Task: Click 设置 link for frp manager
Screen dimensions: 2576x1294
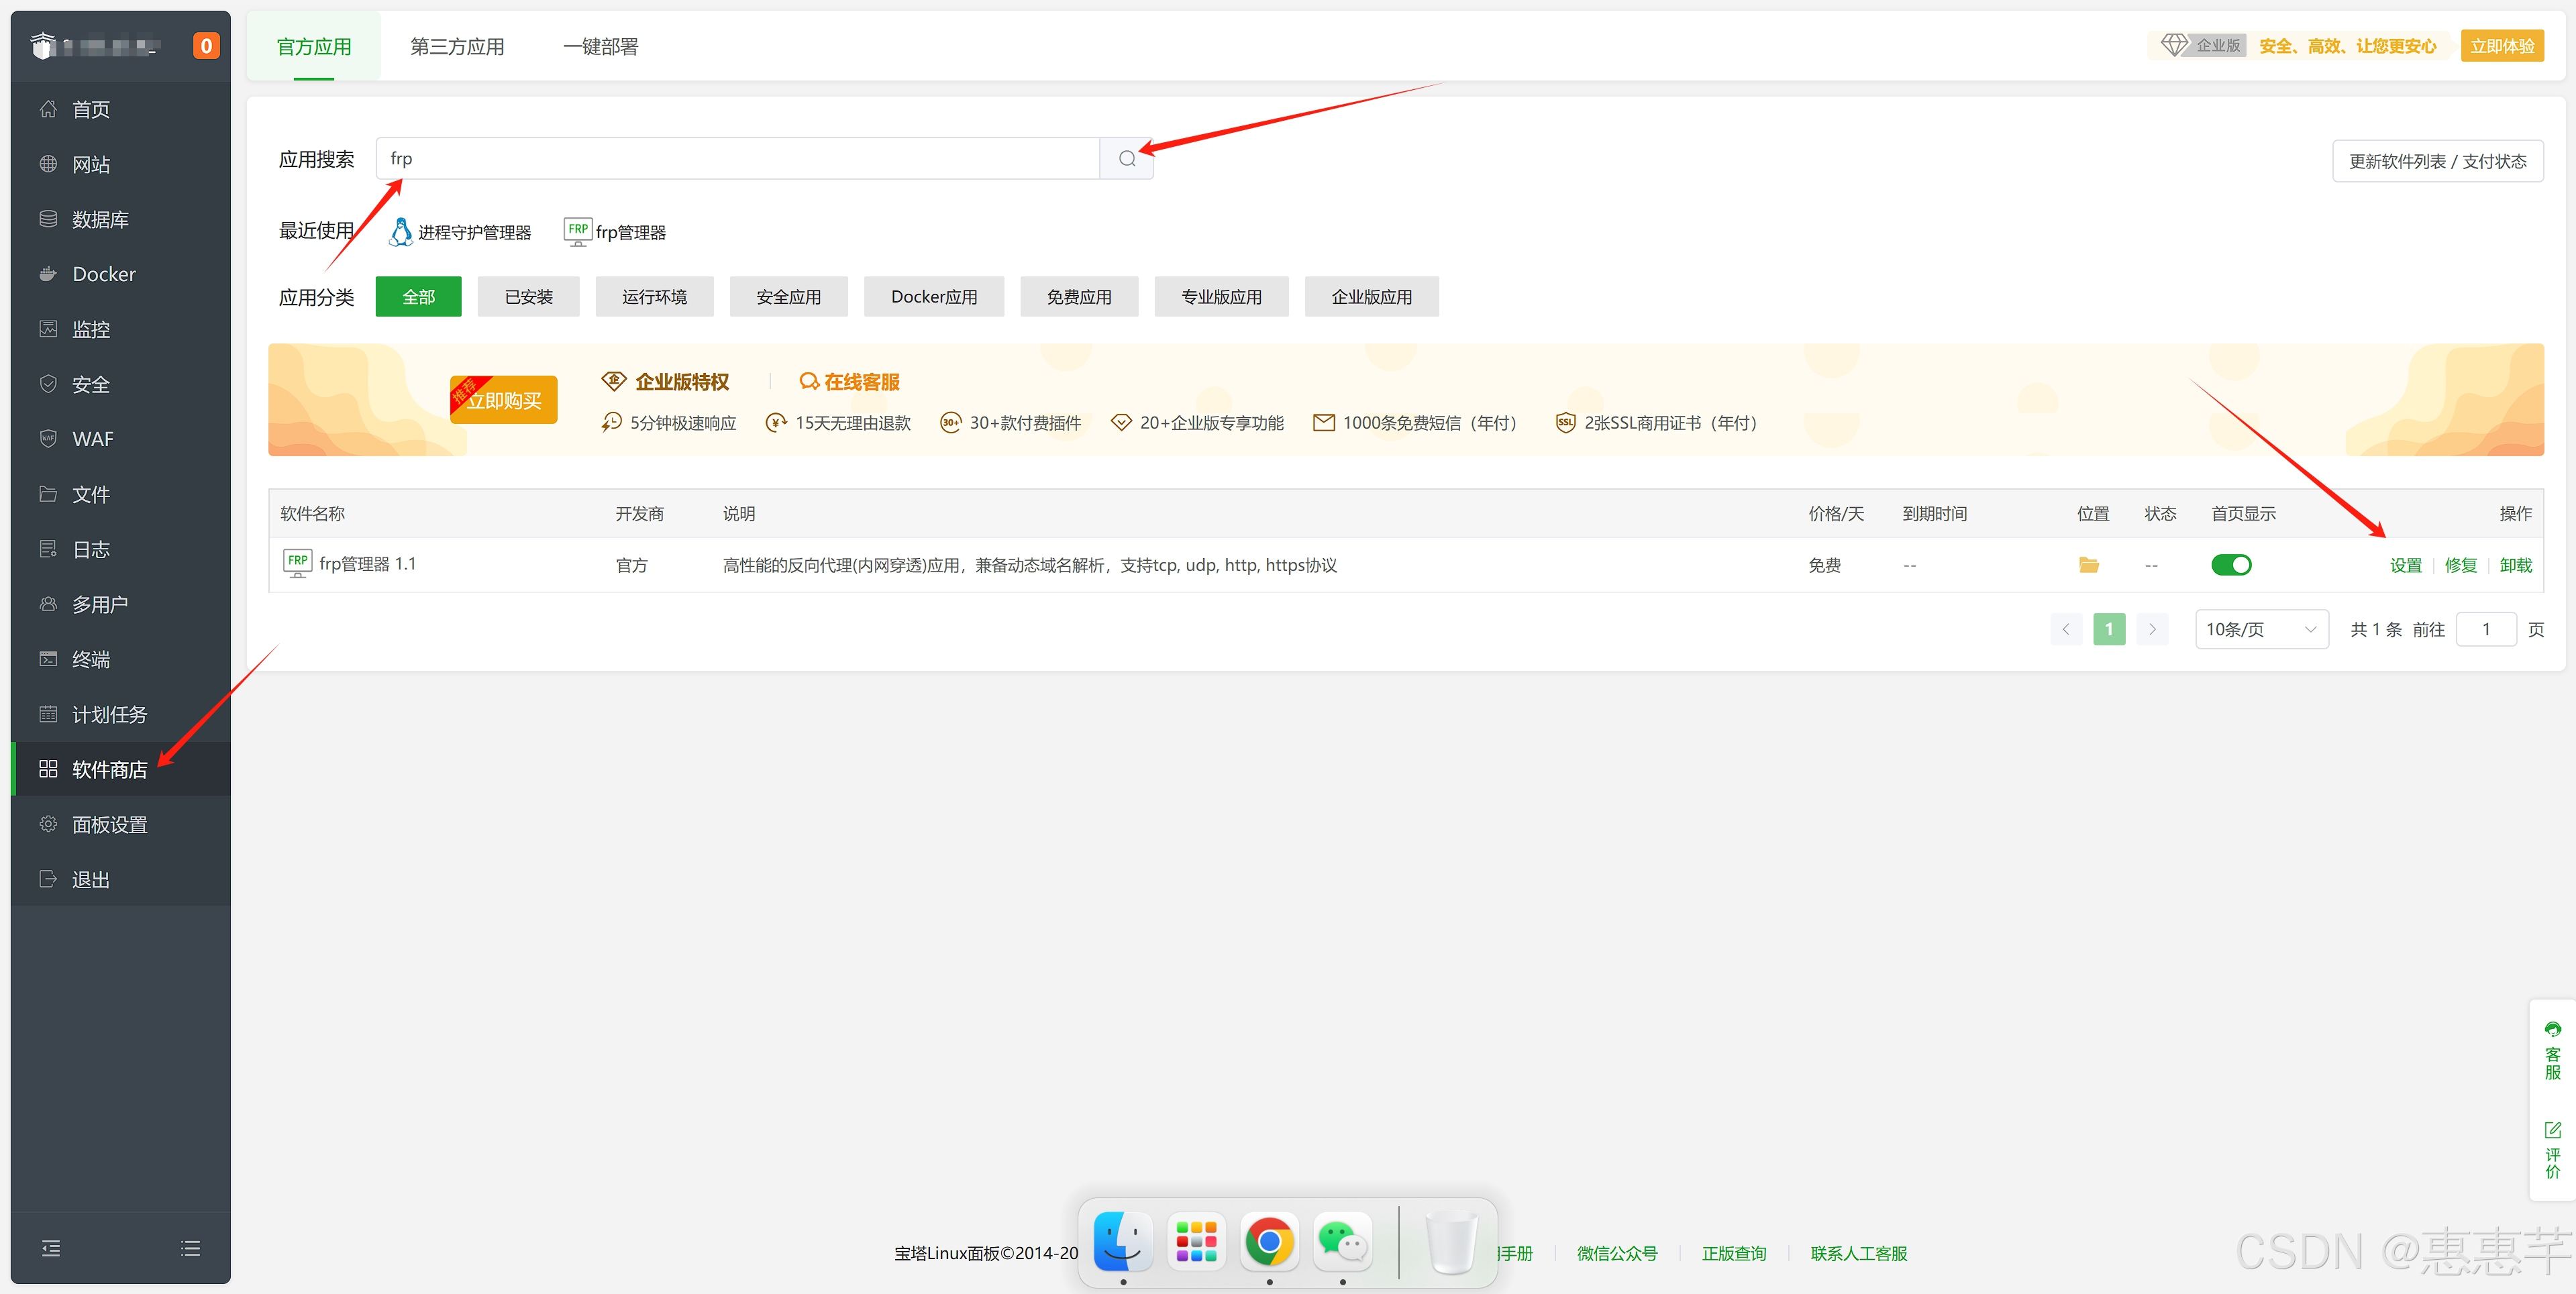Action: tap(2405, 565)
